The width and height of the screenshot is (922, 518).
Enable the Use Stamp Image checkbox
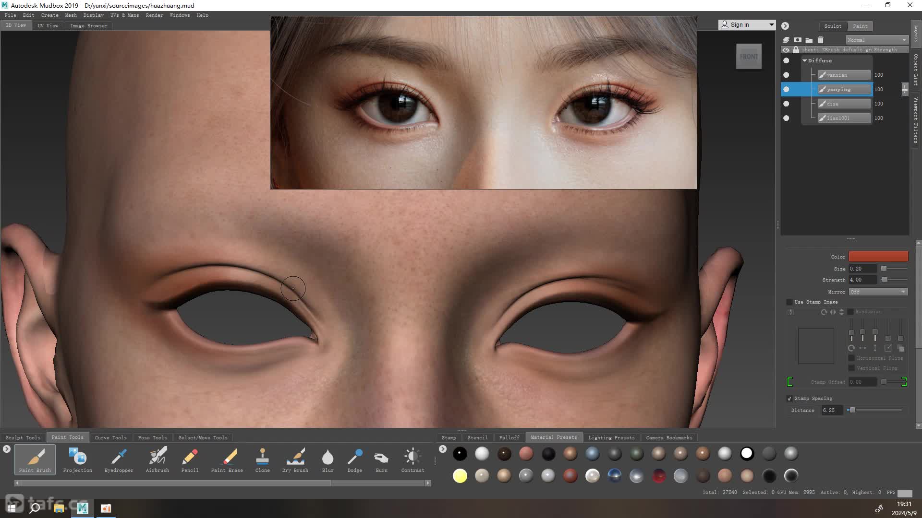pos(789,302)
